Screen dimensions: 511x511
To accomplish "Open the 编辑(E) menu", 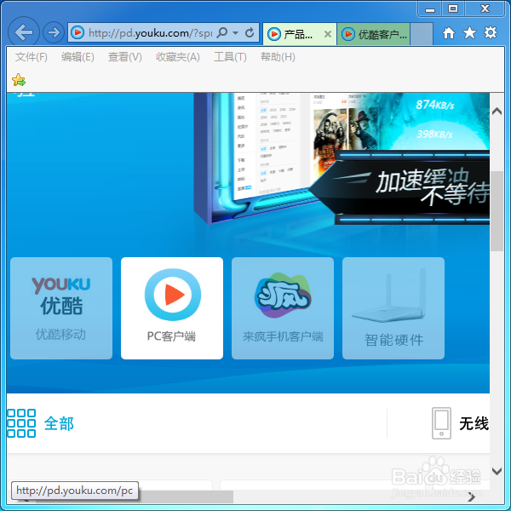I will pyautogui.click(x=78, y=57).
